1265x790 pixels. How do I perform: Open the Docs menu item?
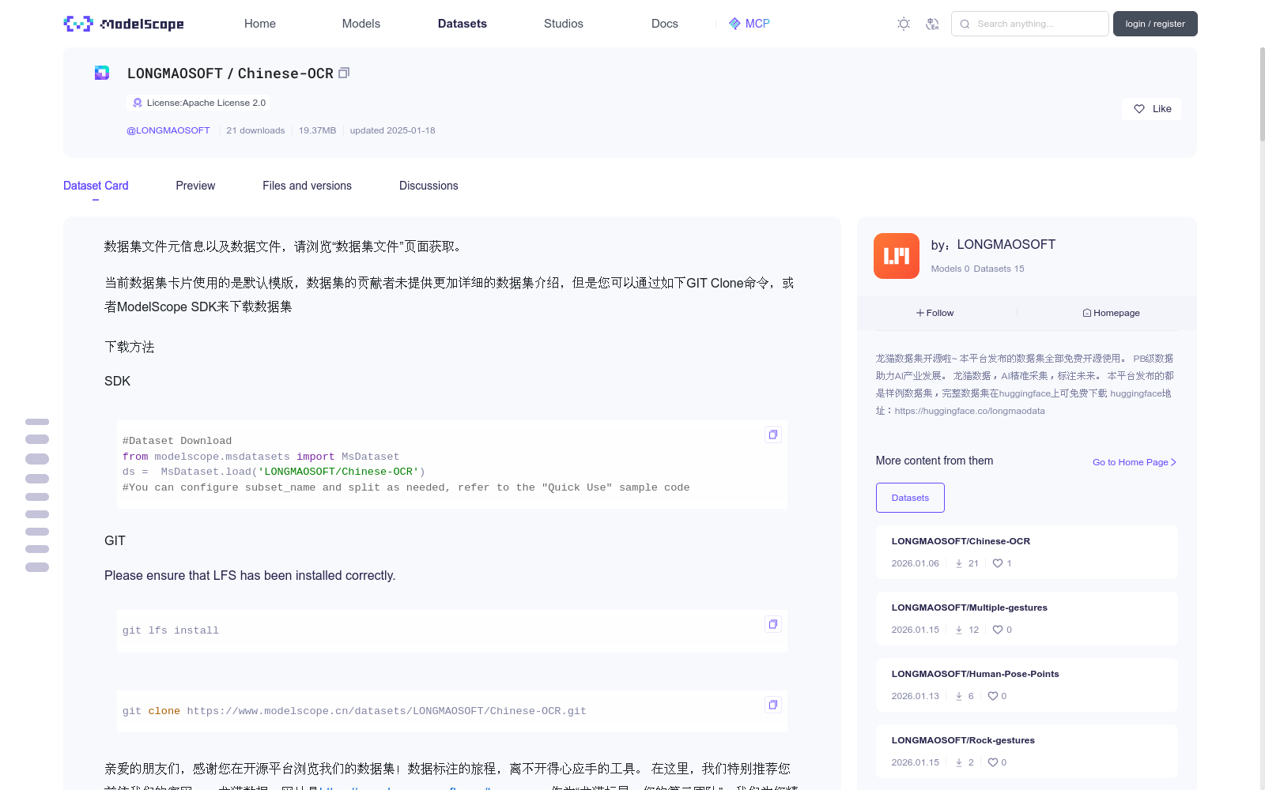pos(665,24)
